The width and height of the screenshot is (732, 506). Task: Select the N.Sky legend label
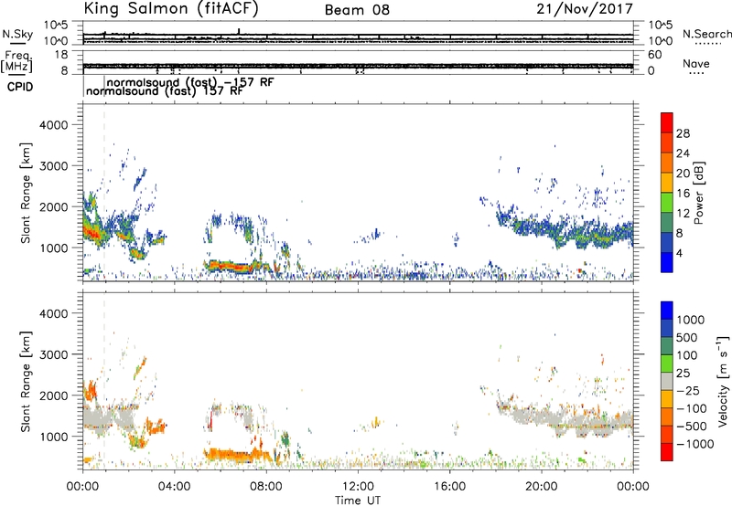tap(17, 34)
